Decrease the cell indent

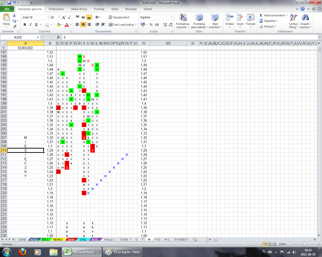pos(97,25)
